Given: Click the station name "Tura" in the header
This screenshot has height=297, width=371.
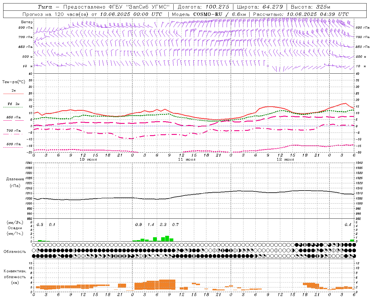Looking at the screenshot, I should (x=45, y=7).
